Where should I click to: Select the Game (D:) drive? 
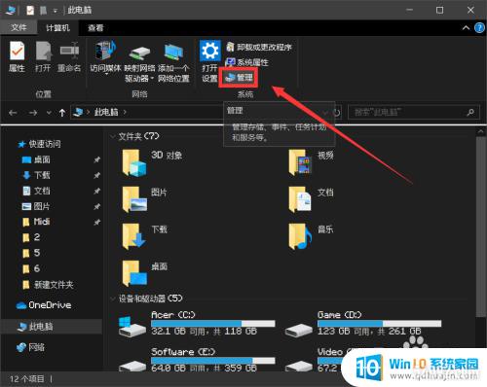363,324
